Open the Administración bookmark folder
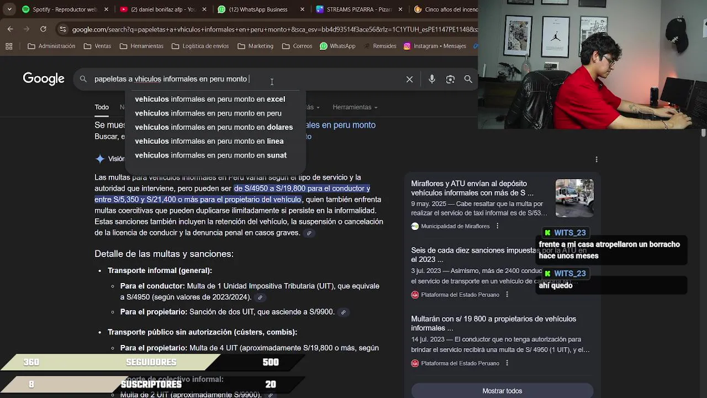707x398 pixels. tap(51, 46)
